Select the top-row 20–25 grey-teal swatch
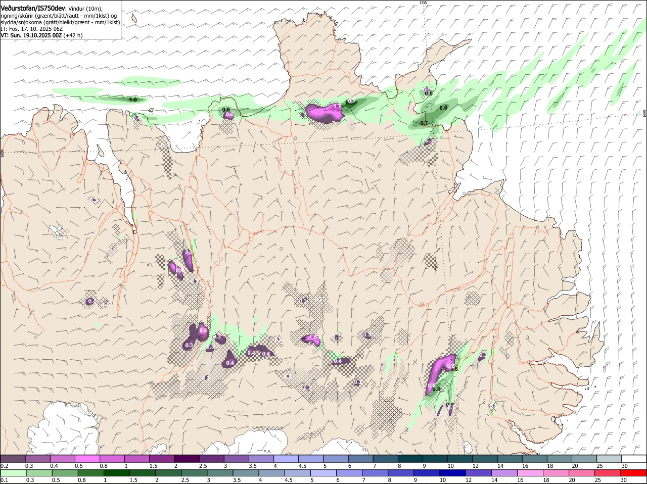 point(584,459)
